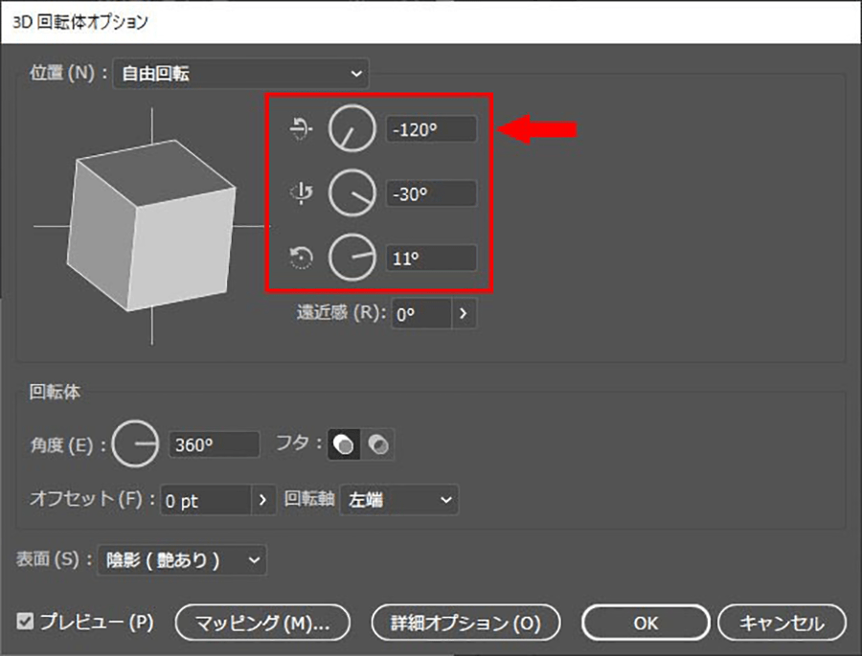Click the 詳細オプション button
Screen dimensions: 862x656
tap(466, 622)
